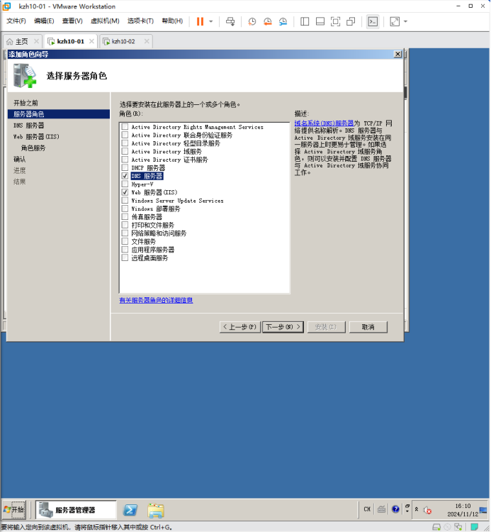Check Windows Server Update Services role
The height and width of the screenshot is (532, 491).
pyautogui.click(x=125, y=201)
